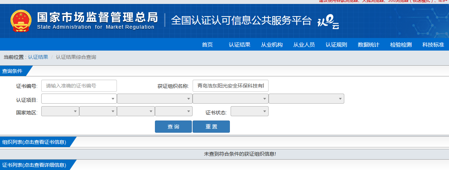
Task: Open the third 认证项目 dropdown
Action: pyautogui.click(x=231, y=99)
